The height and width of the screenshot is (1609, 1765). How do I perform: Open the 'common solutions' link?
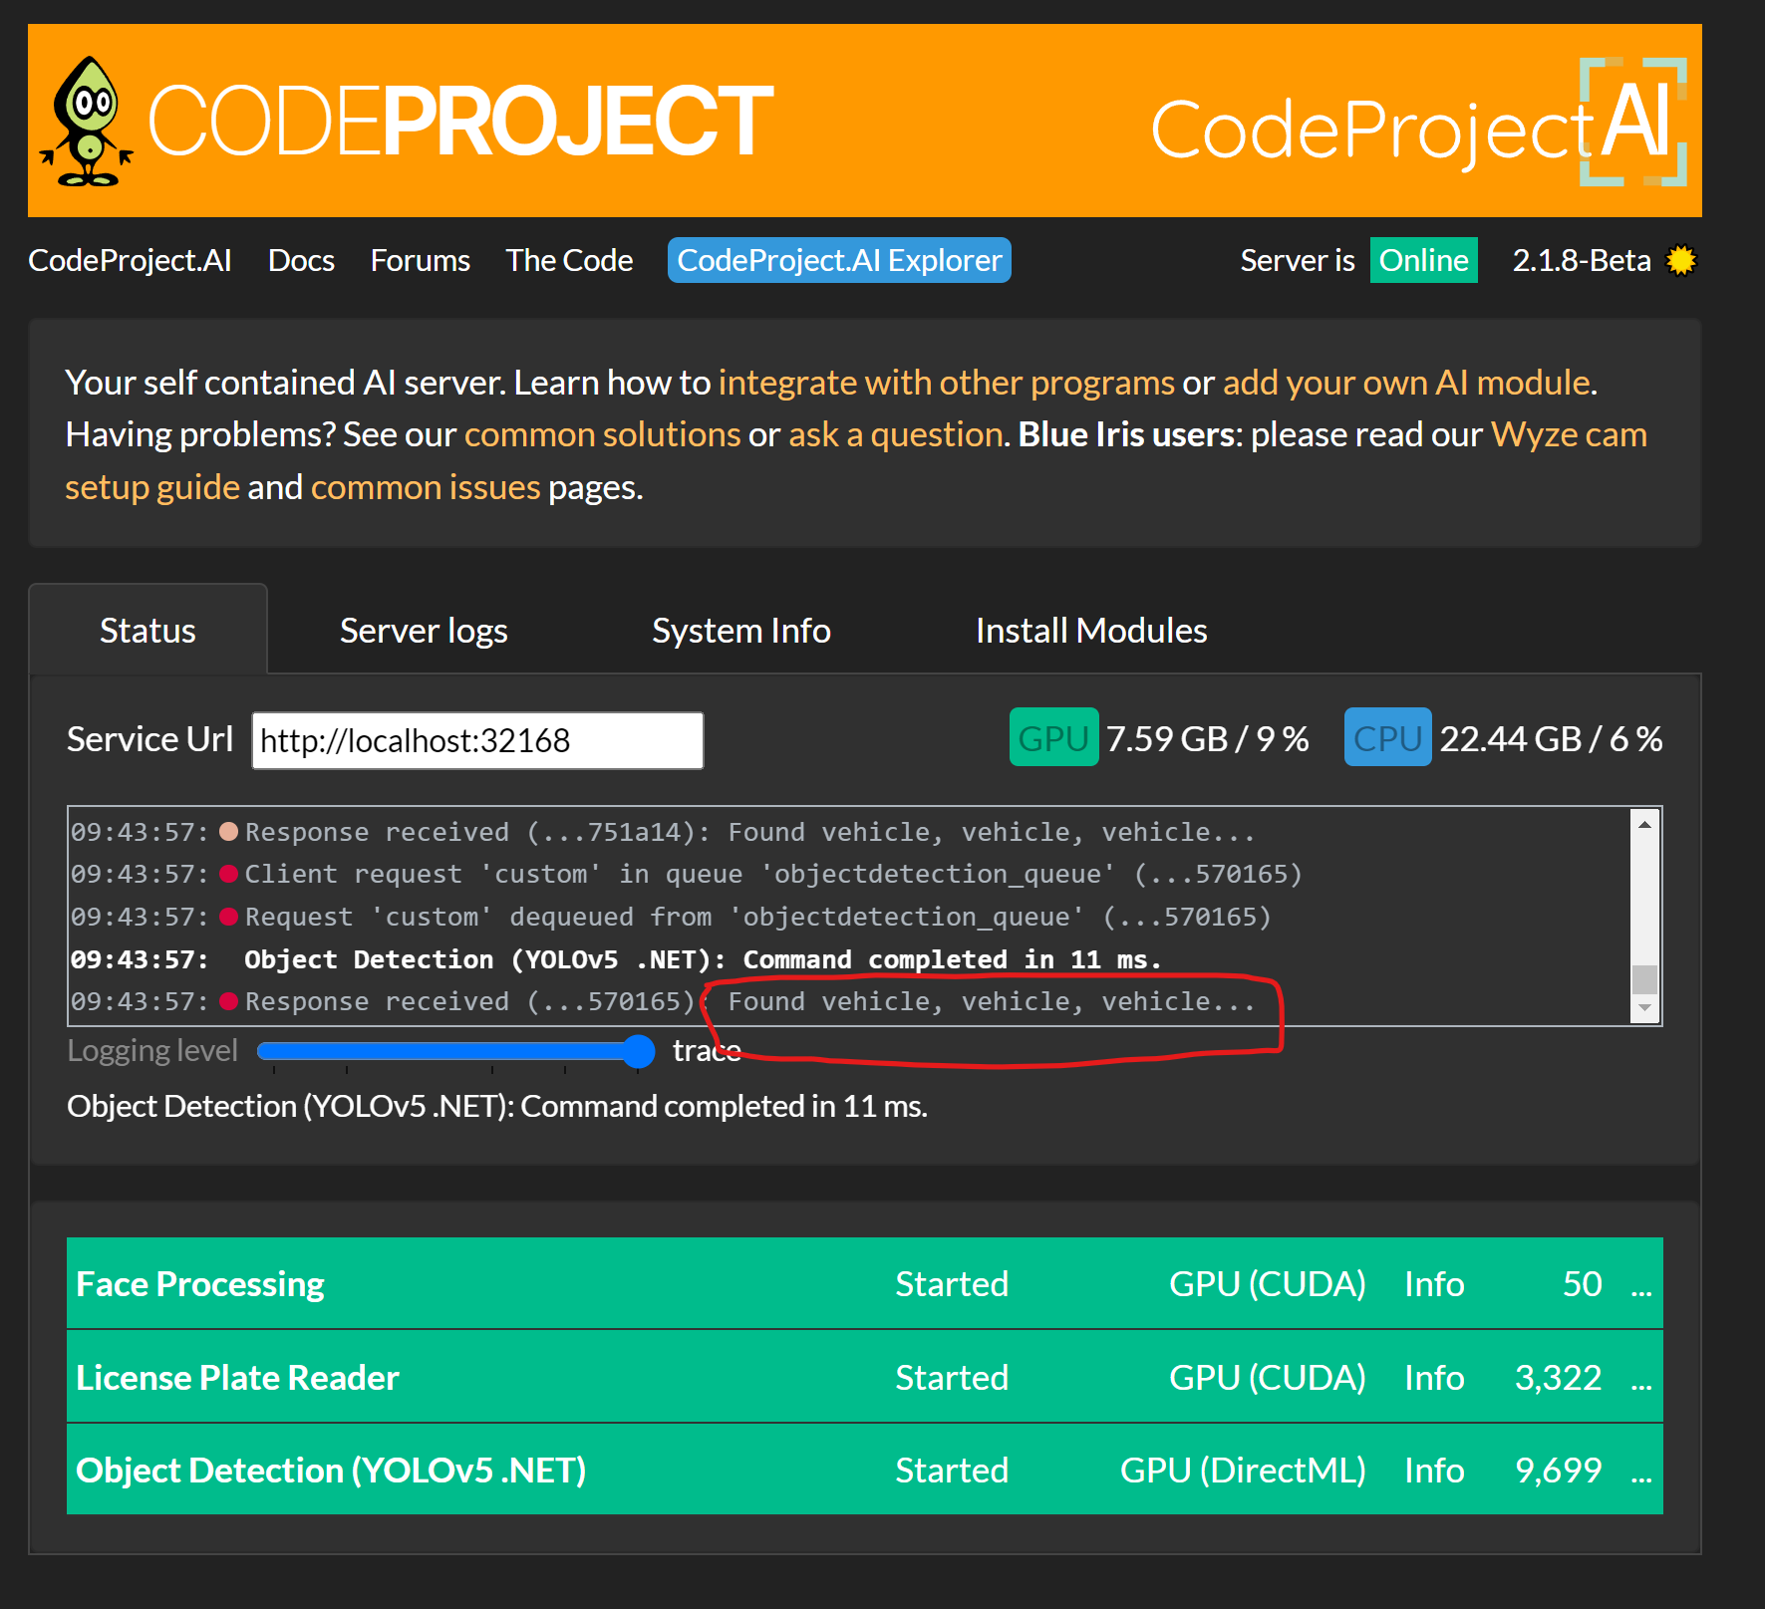602,434
